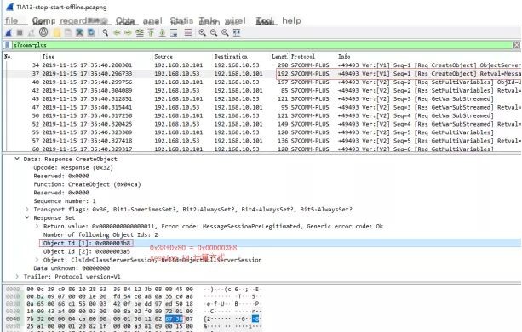Collapse Data: Response CreateObject node
The height and width of the screenshot is (332, 522).
point(17,159)
